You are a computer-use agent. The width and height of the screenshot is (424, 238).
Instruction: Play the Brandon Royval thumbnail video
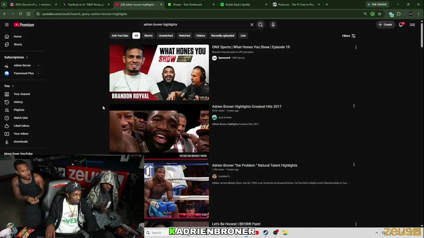click(x=159, y=72)
